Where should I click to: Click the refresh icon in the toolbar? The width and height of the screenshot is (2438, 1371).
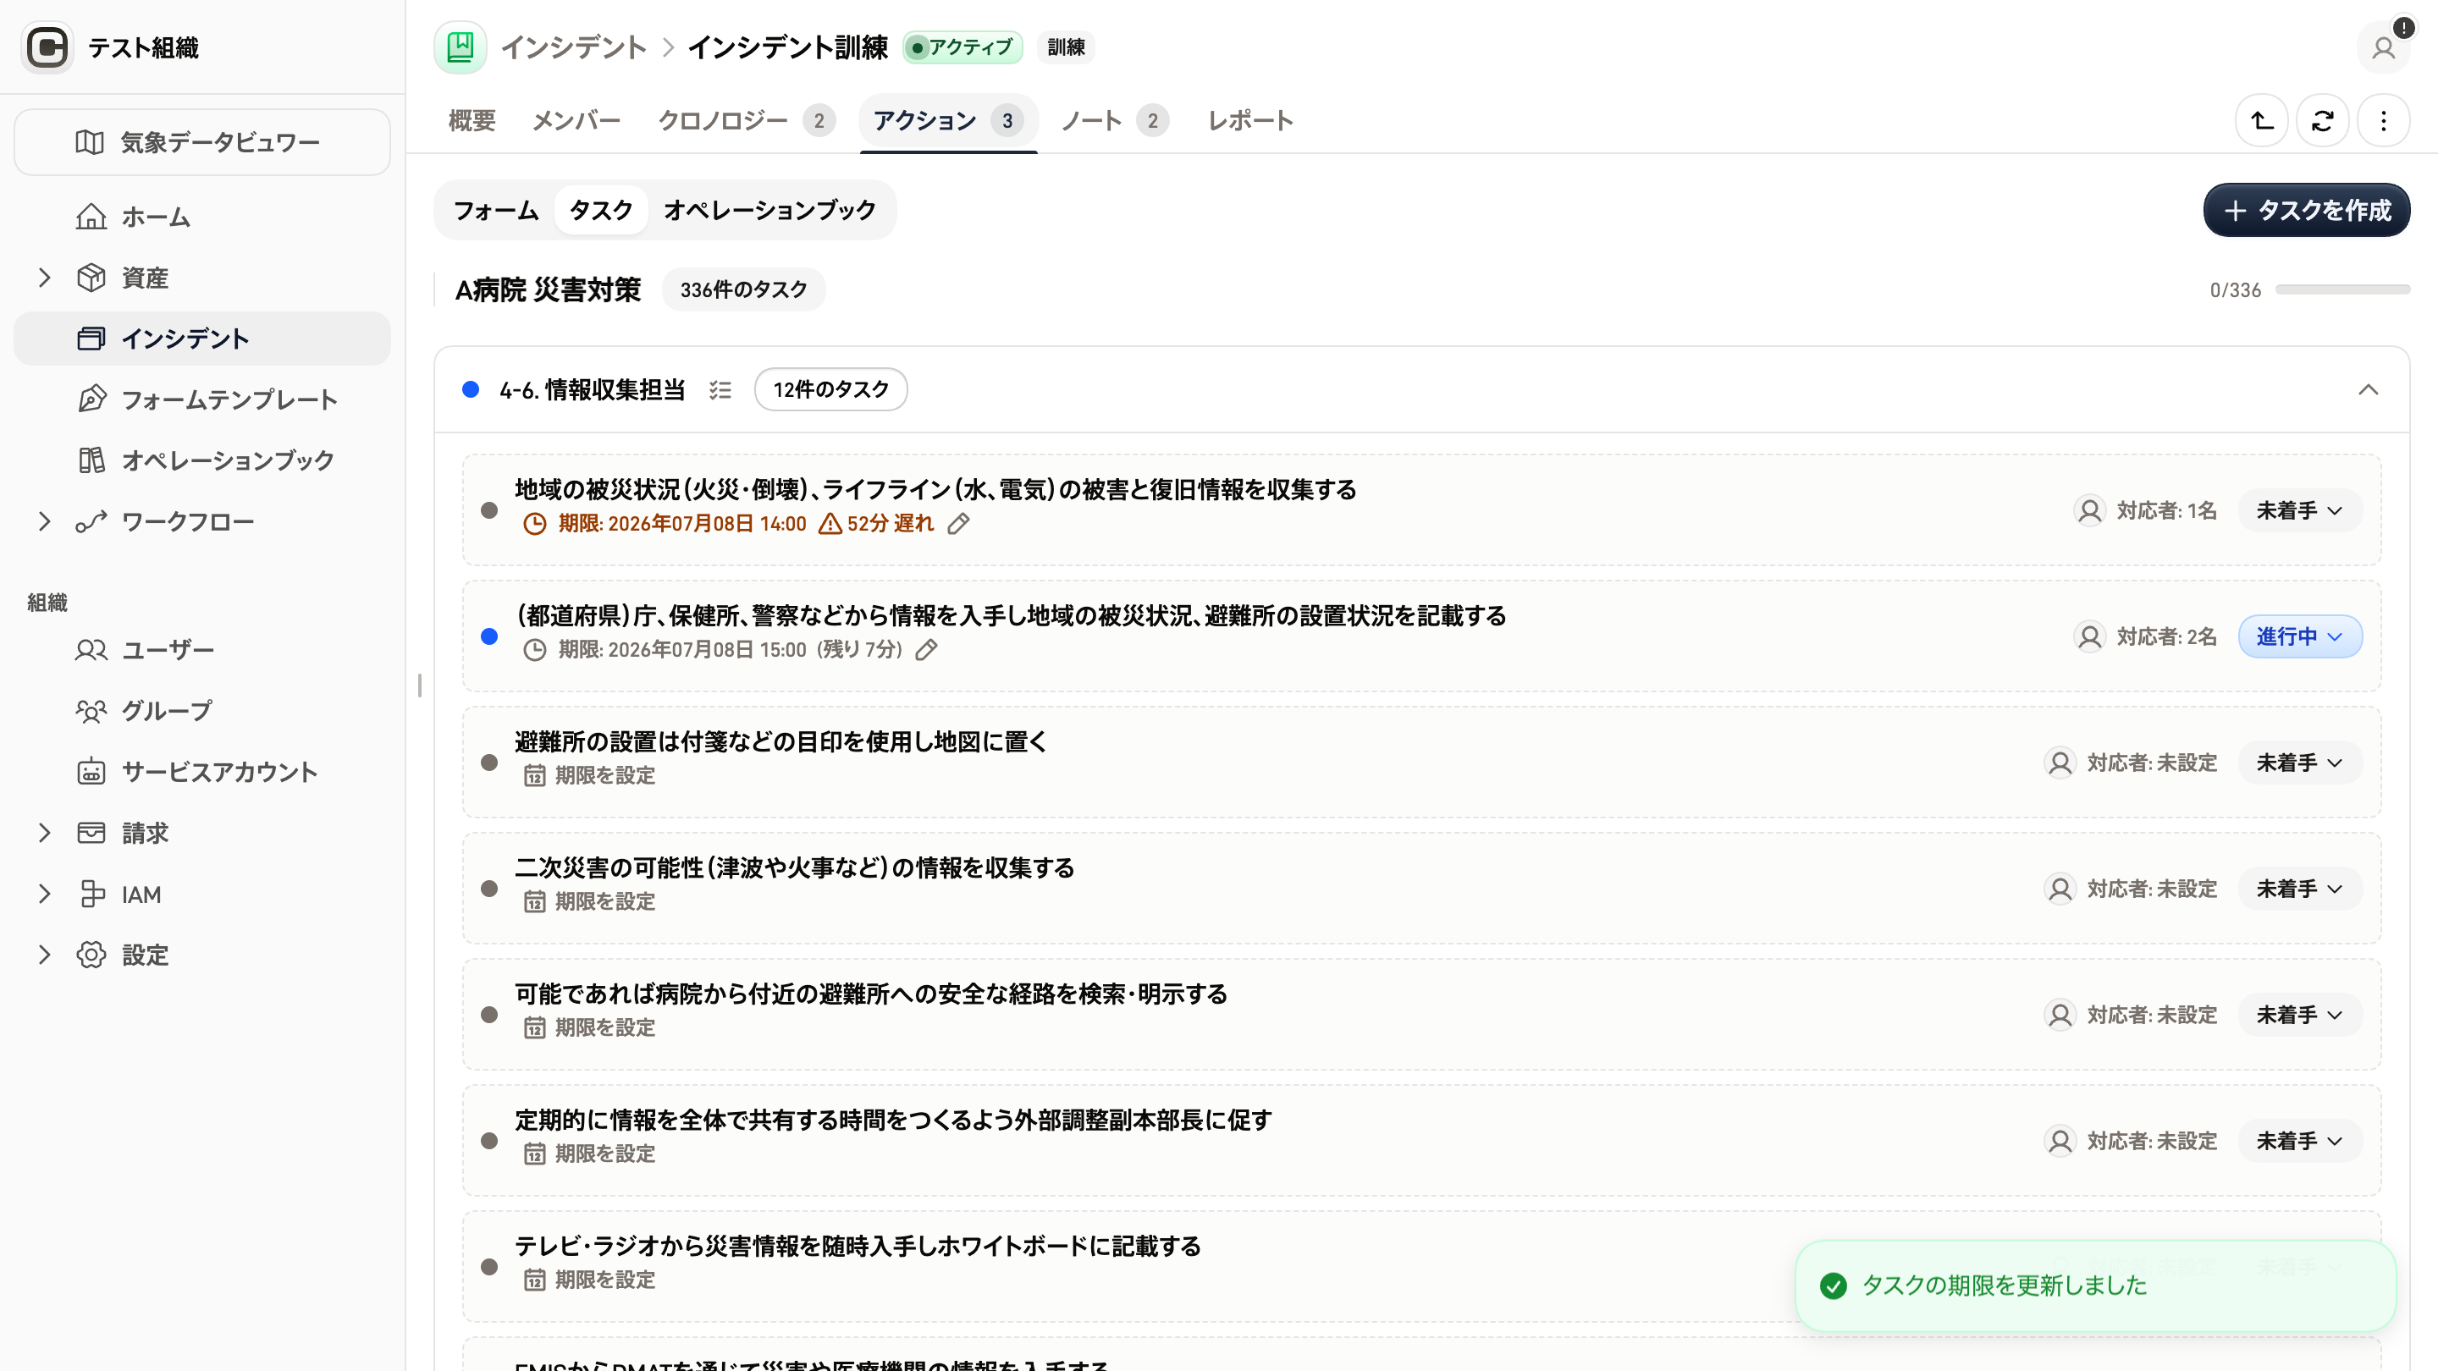click(x=2323, y=121)
